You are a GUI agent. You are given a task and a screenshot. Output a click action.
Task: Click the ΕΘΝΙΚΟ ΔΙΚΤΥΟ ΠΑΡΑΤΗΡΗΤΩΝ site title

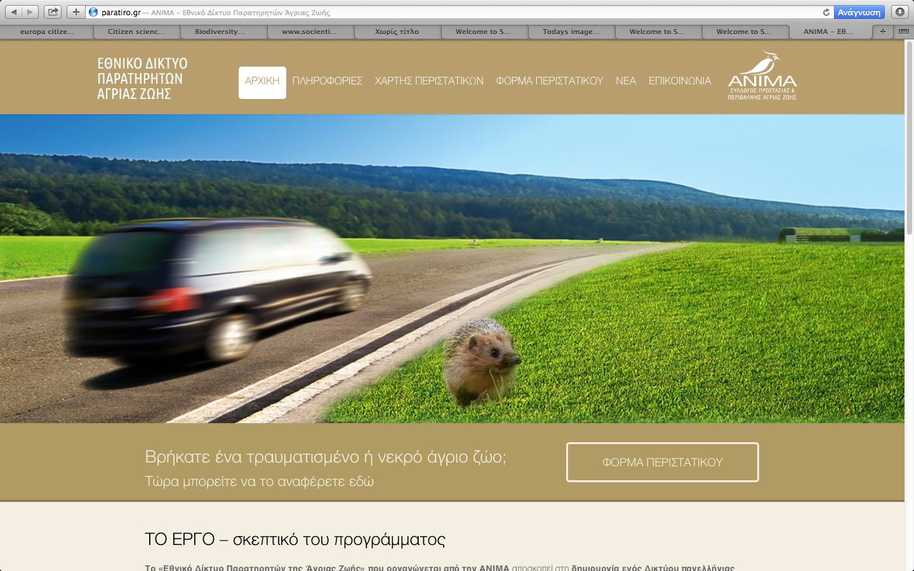[x=142, y=79]
